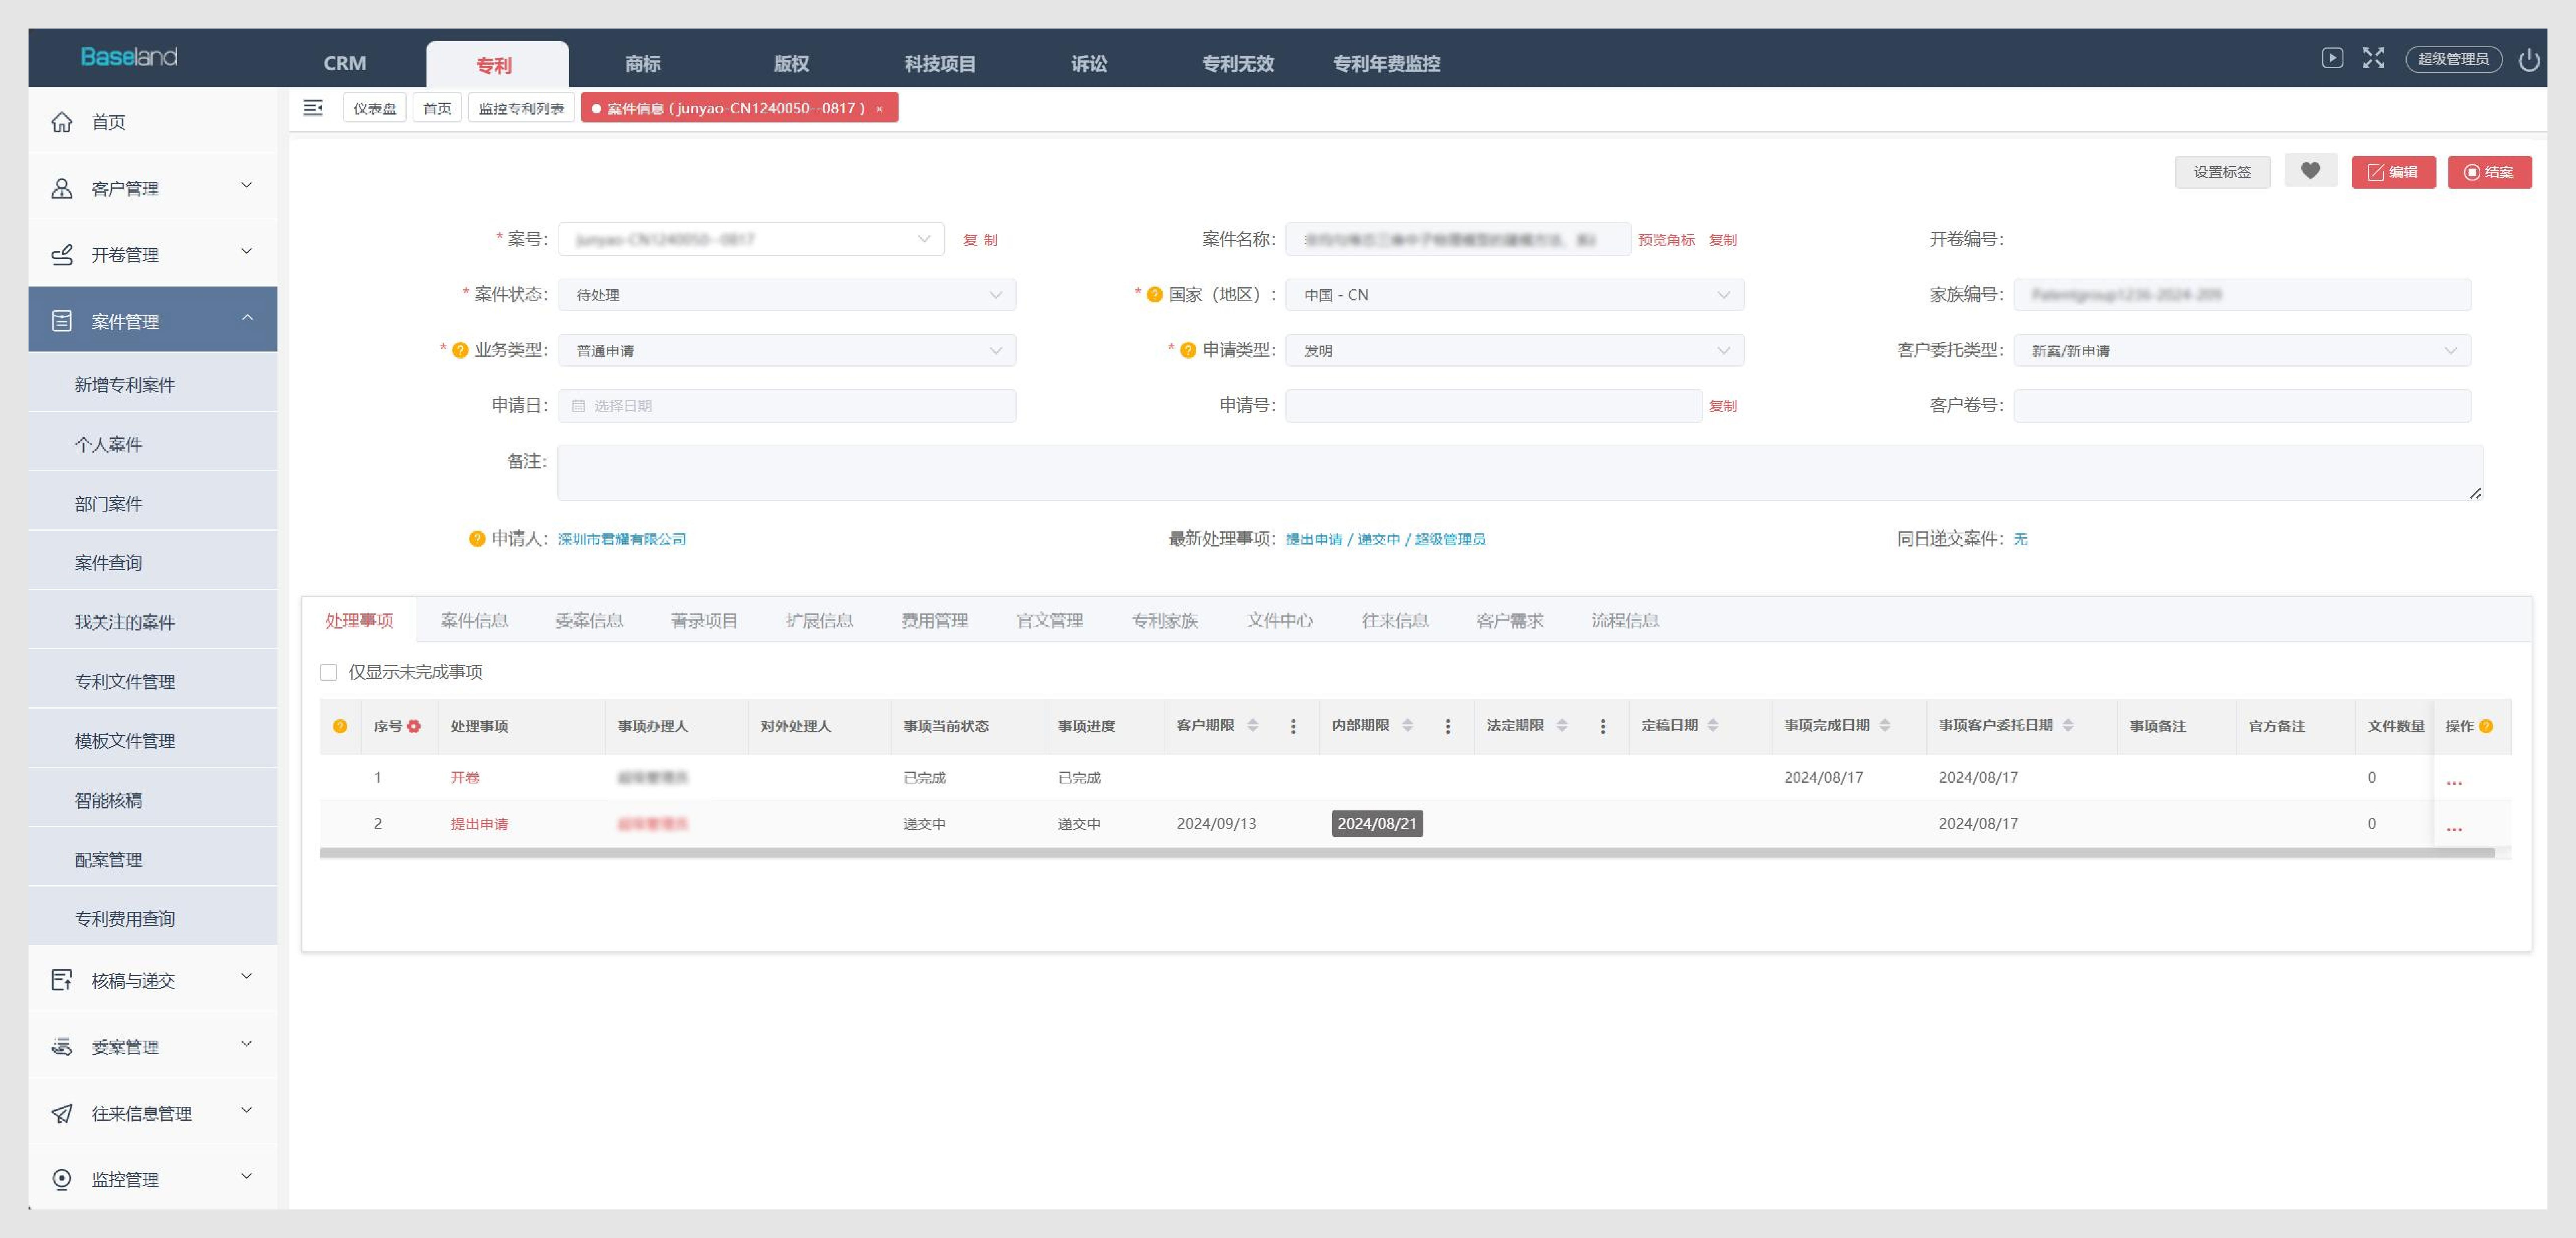Click the 委案管理 hand icon

click(62, 1047)
